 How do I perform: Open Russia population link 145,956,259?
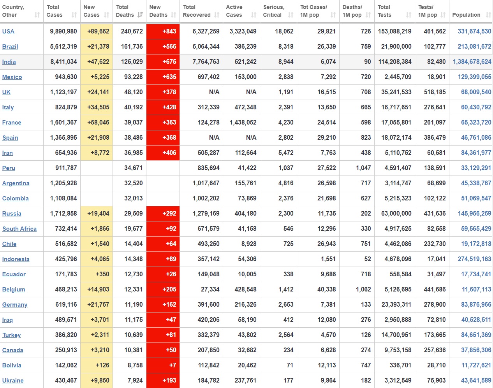coord(474,213)
